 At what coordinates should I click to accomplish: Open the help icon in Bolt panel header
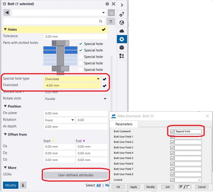107,4
